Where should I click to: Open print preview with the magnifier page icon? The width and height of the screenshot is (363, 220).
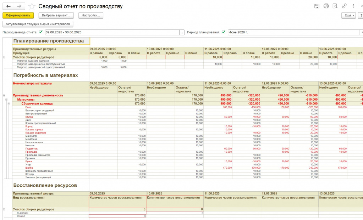click(335, 6)
